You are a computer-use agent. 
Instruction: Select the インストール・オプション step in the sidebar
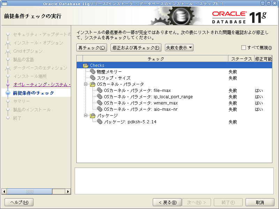(x=38, y=42)
